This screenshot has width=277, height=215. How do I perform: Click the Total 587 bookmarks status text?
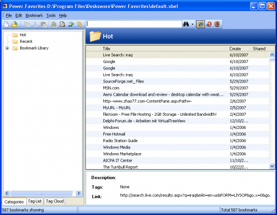point(239,210)
